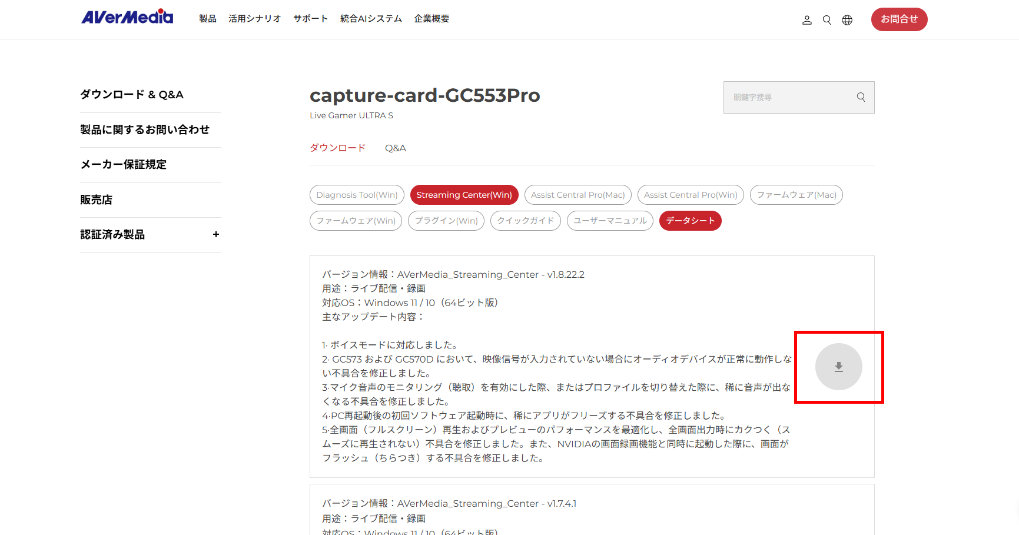Click the v1.8.22.2 version info line
The height and width of the screenshot is (535, 1019).
(x=453, y=274)
